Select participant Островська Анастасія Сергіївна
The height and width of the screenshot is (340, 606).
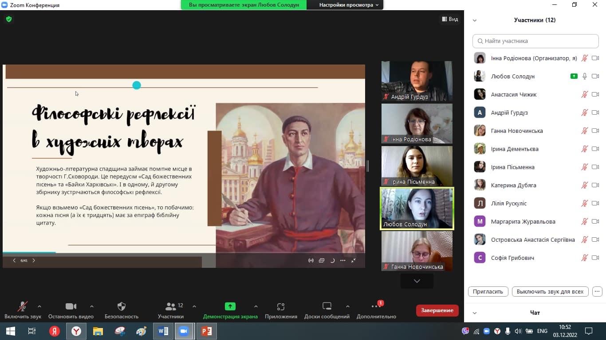(x=535, y=240)
